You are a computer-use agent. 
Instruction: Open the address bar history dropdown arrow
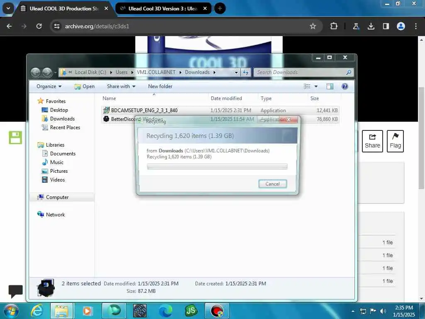pos(236,72)
